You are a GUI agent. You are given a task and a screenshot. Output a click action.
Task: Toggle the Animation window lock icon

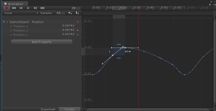coord(210,4)
